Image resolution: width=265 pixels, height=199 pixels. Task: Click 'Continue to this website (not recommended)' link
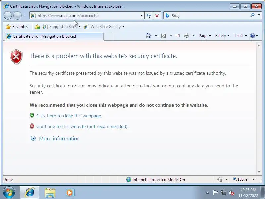click(x=82, y=127)
